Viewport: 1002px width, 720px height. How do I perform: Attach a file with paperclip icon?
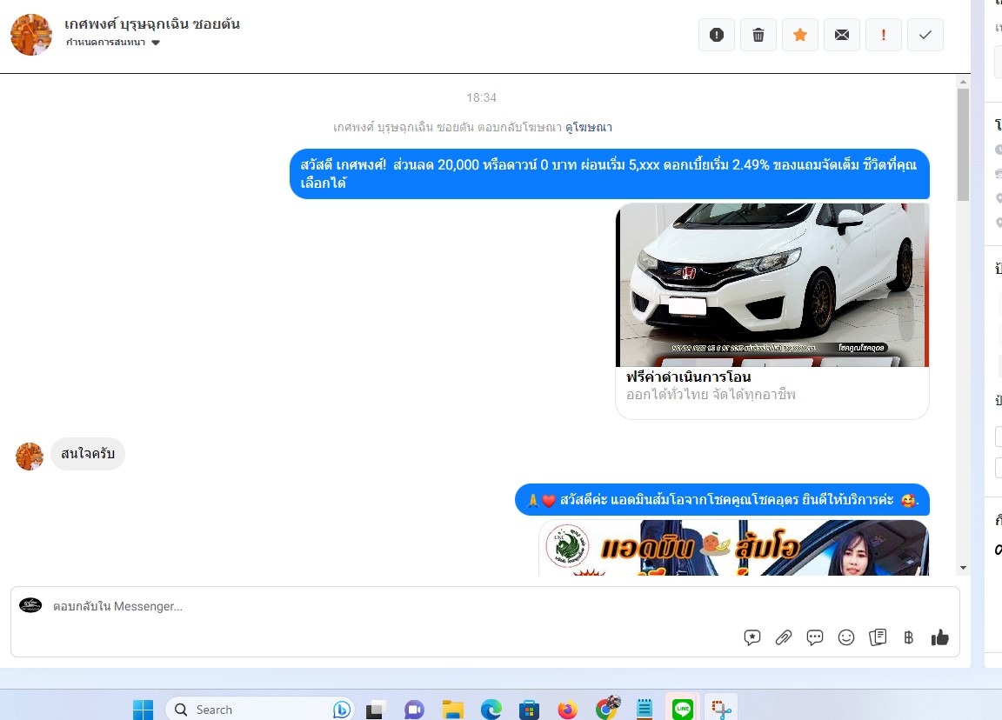click(x=784, y=637)
